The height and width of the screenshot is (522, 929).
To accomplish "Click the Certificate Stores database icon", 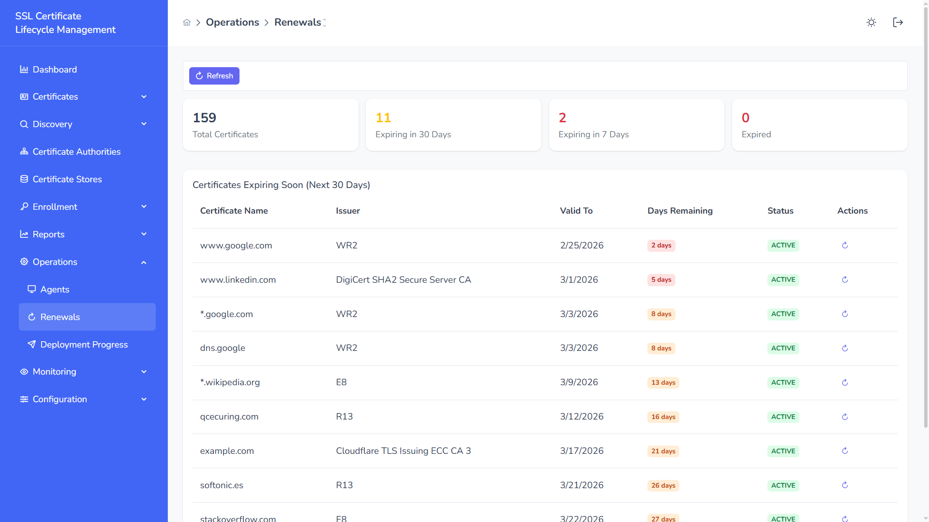I will 24,179.
